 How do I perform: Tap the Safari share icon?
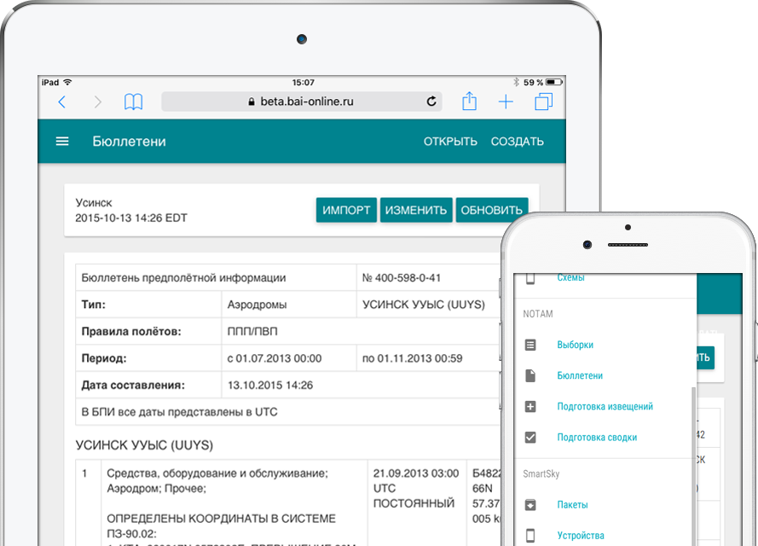469,102
